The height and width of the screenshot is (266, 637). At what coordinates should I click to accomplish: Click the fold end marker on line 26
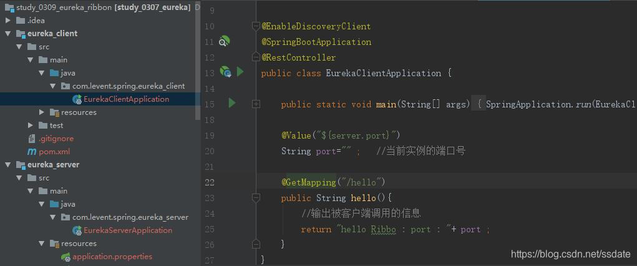256,244
